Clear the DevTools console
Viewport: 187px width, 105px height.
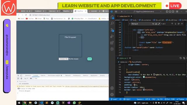pos(21,78)
